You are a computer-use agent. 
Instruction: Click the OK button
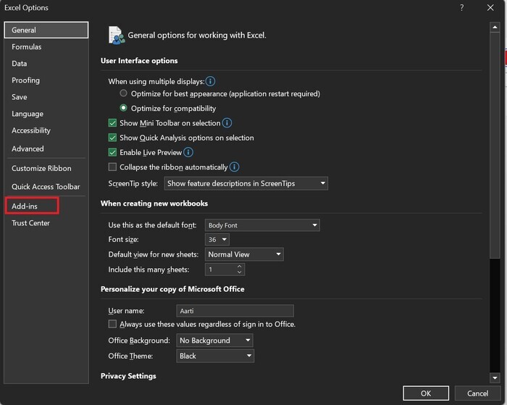[x=425, y=393]
